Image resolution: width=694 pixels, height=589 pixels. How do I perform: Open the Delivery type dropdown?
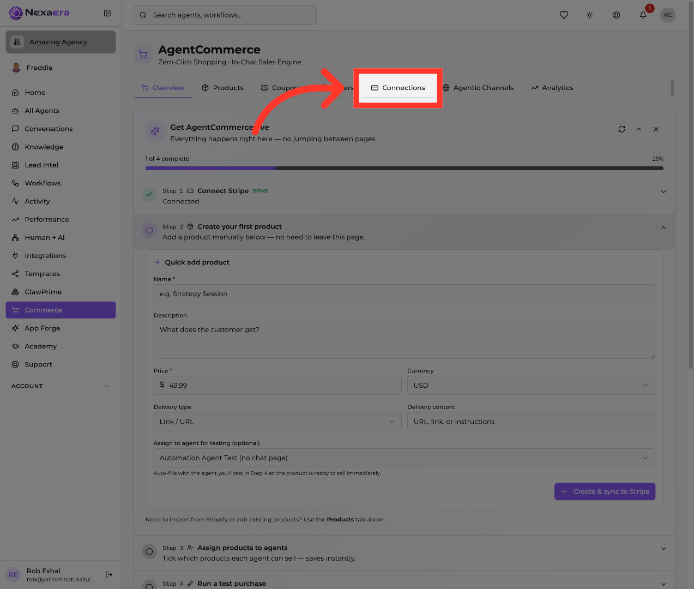[x=277, y=422]
